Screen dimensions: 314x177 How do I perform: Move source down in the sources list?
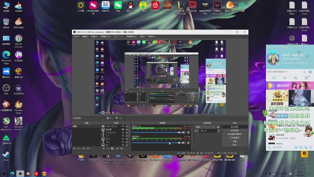(122, 149)
